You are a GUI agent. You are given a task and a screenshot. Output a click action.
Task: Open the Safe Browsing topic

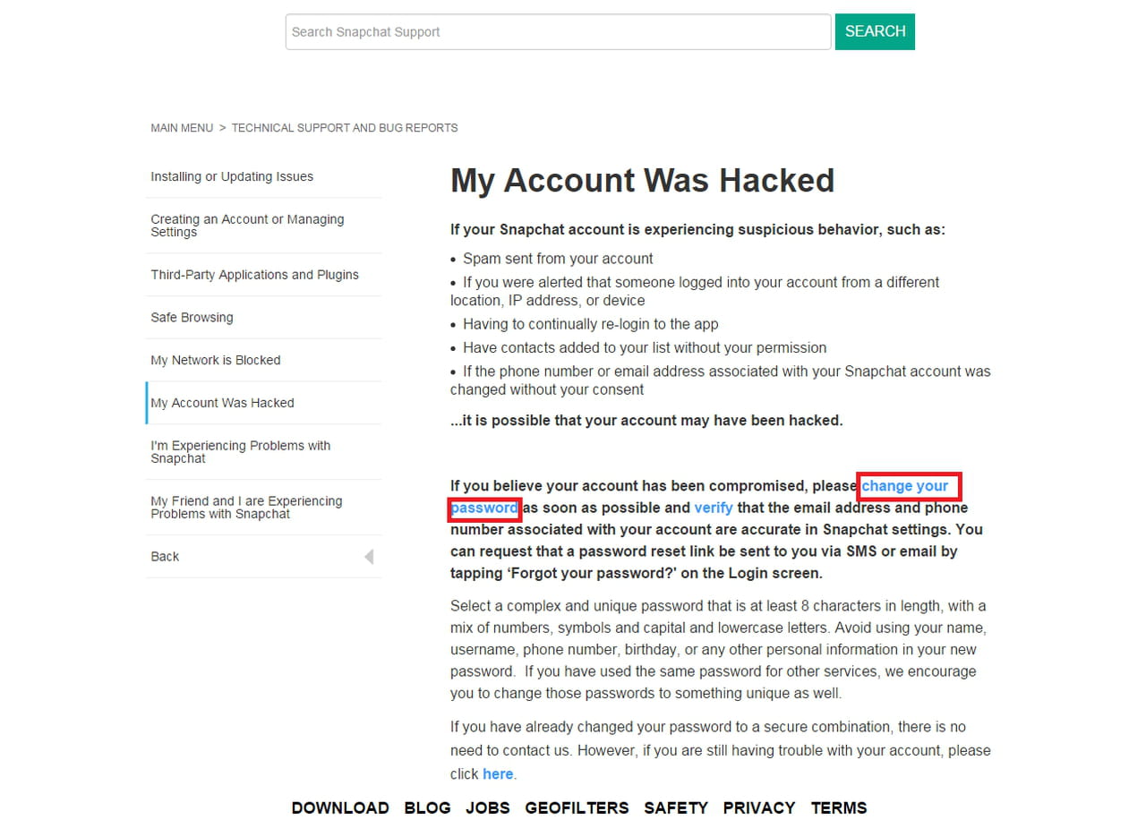(x=192, y=318)
